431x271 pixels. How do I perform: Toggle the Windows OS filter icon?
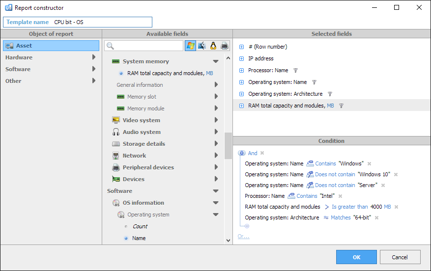(191, 46)
